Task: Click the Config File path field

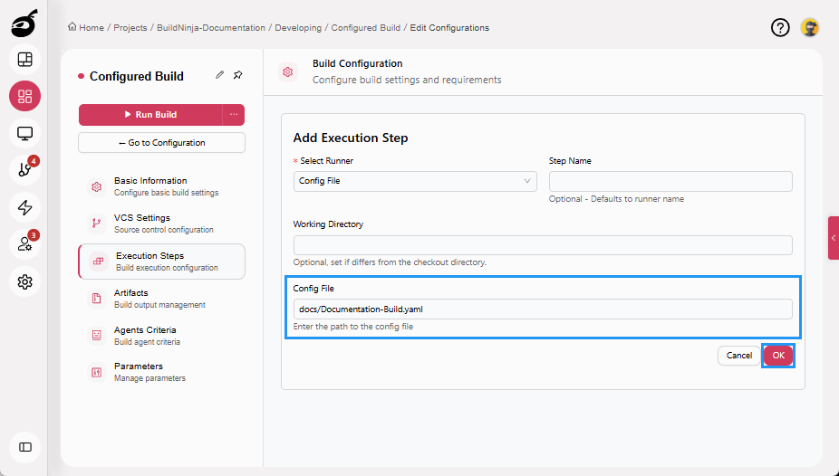Action: pos(543,309)
